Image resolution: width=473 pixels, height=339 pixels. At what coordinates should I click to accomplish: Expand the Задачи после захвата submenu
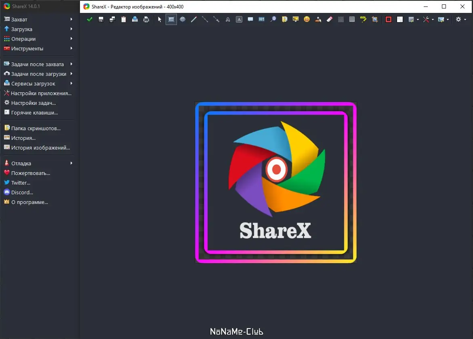(x=38, y=64)
